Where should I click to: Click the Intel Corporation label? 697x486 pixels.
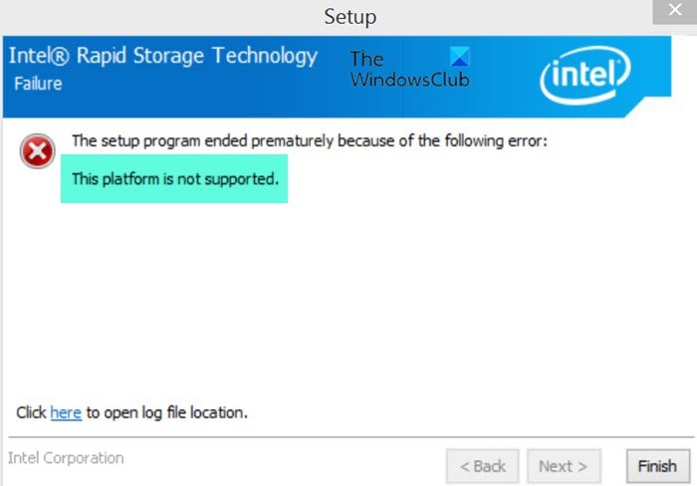[x=66, y=458]
